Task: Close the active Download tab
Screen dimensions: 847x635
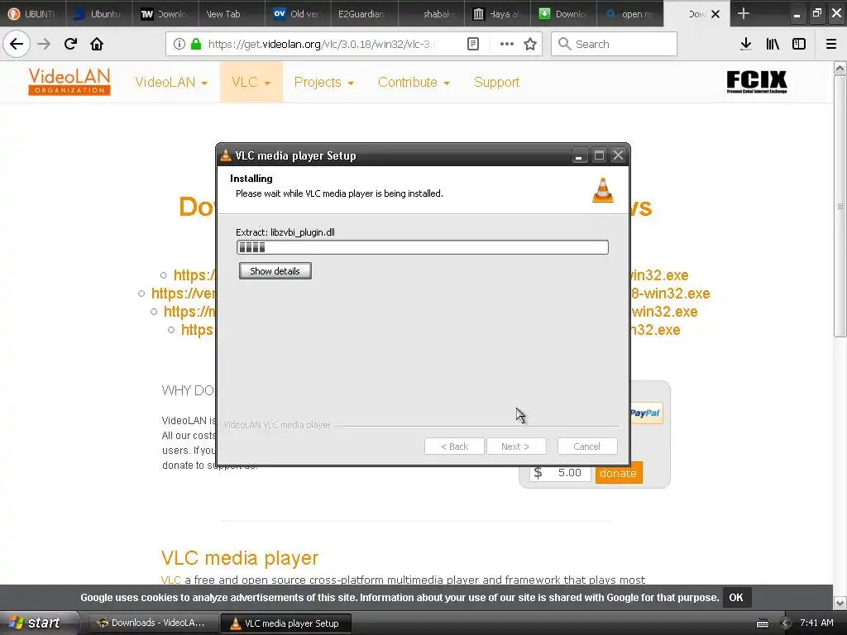Action: pos(715,14)
